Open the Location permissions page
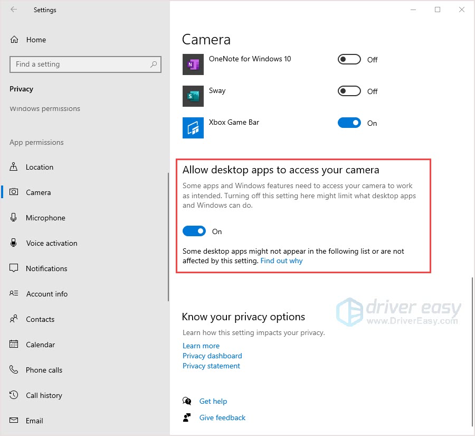 tap(40, 167)
